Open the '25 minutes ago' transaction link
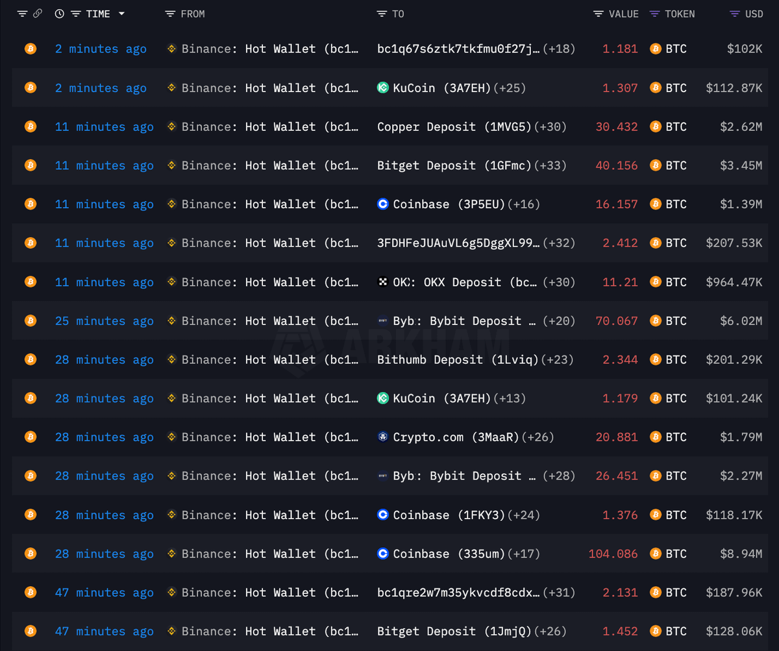The image size is (779, 651). coord(105,321)
